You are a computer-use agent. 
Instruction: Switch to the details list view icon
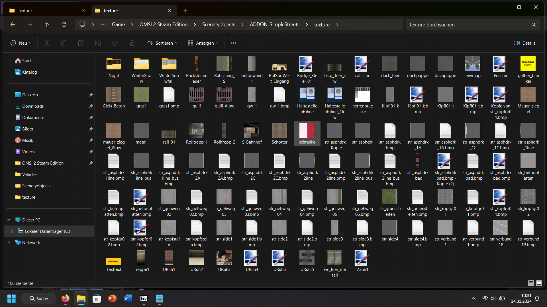[x=531, y=283]
